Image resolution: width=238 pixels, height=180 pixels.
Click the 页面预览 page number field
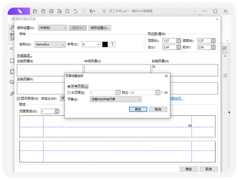(x=48, y=111)
